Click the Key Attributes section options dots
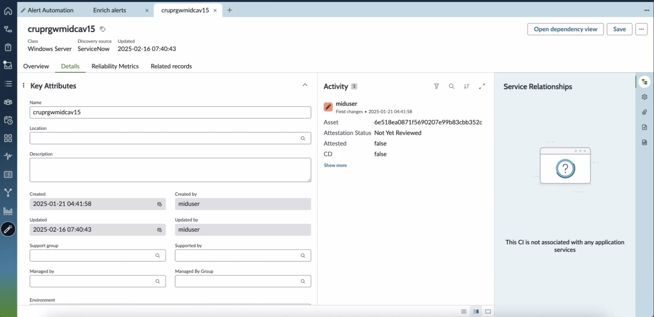Image resolution: width=654 pixels, height=317 pixels. 24,85
